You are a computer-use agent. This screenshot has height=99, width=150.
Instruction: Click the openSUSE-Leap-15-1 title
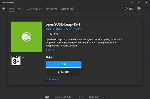63,24
